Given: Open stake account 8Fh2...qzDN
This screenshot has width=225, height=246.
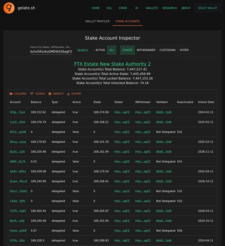Looking at the screenshot, I should [18, 132].
